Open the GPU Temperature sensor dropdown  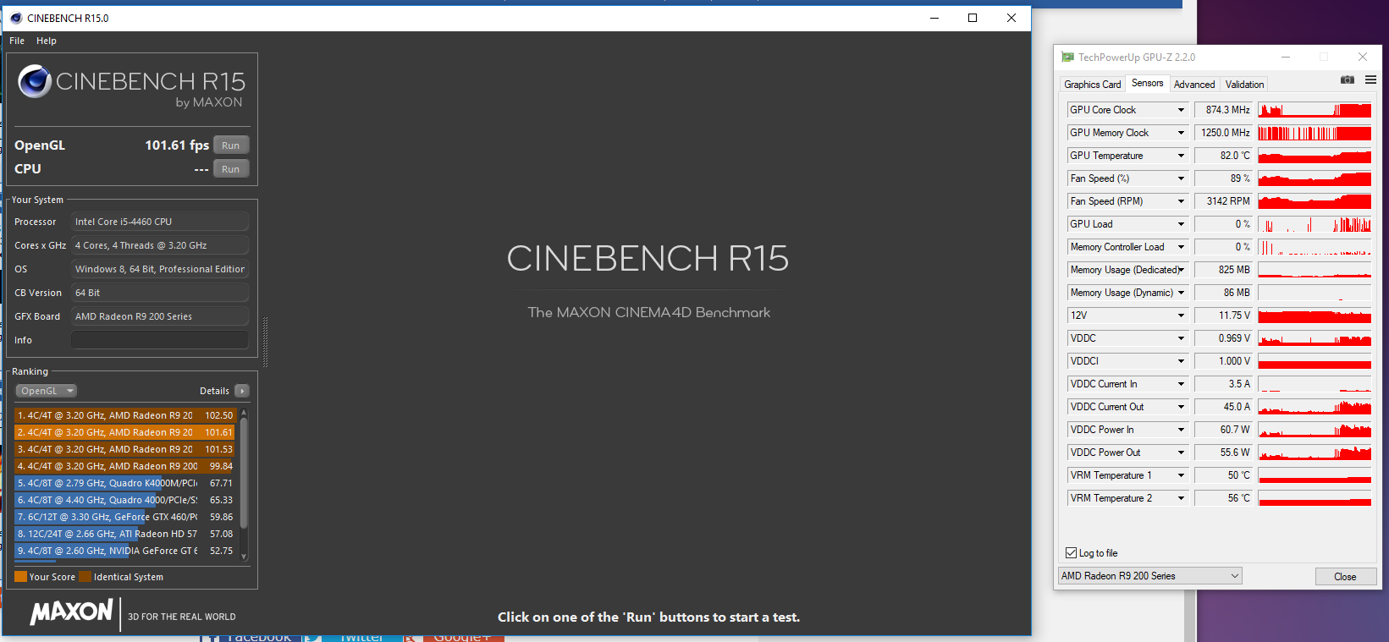coord(1181,156)
